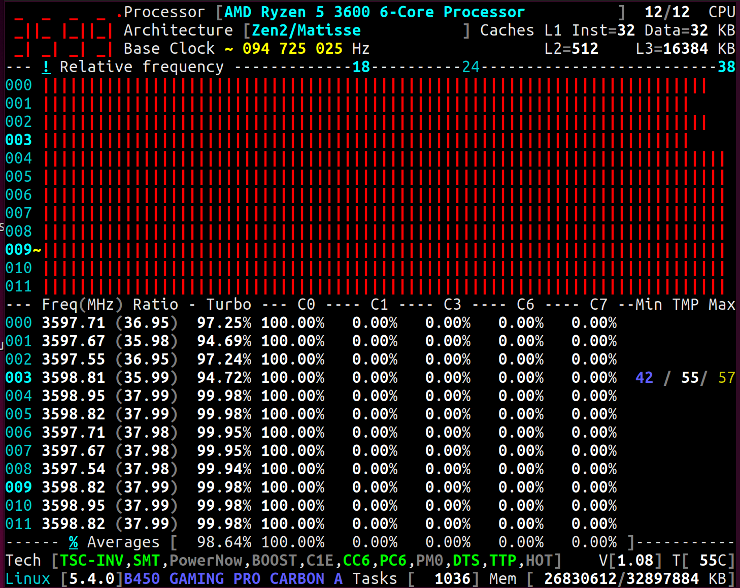The image size is (740, 588).
Task: Click the 18 frequency ratio marker
Action: coord(361,67)
